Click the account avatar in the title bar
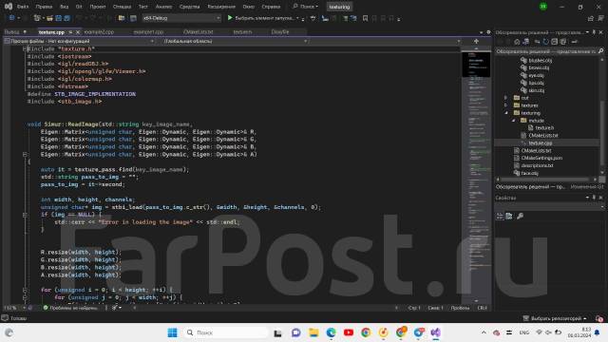The image size is (608, 342). point(543,7)
